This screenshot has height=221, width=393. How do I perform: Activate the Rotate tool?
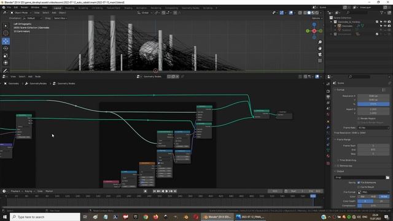6,48
